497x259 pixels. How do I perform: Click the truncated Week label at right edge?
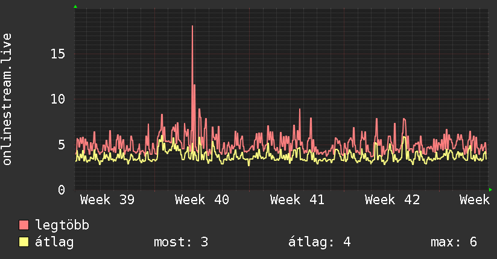pyautogui.click(x=475, y=200)
